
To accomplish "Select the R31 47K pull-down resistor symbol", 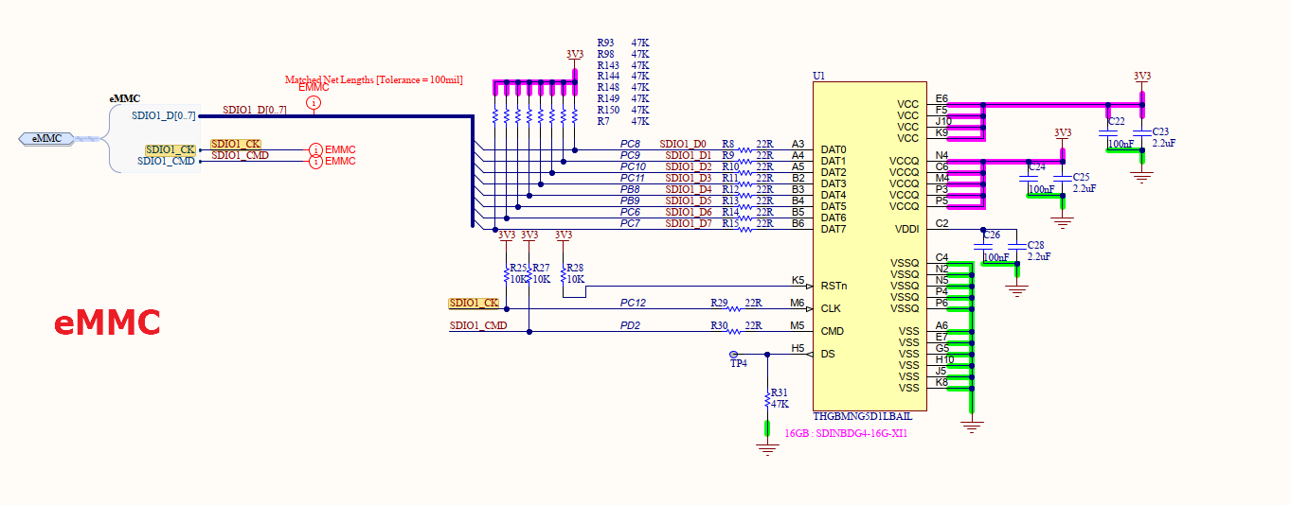I will pyautogui.click(x=768, y=399).
